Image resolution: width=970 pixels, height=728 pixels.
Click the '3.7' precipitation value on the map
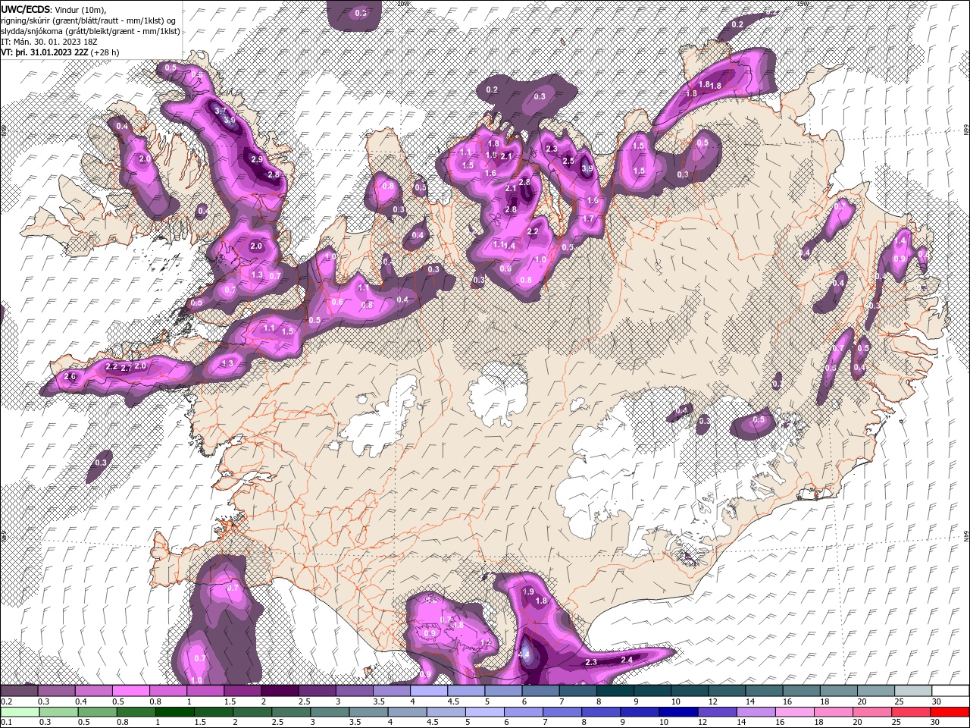(221, 111)
